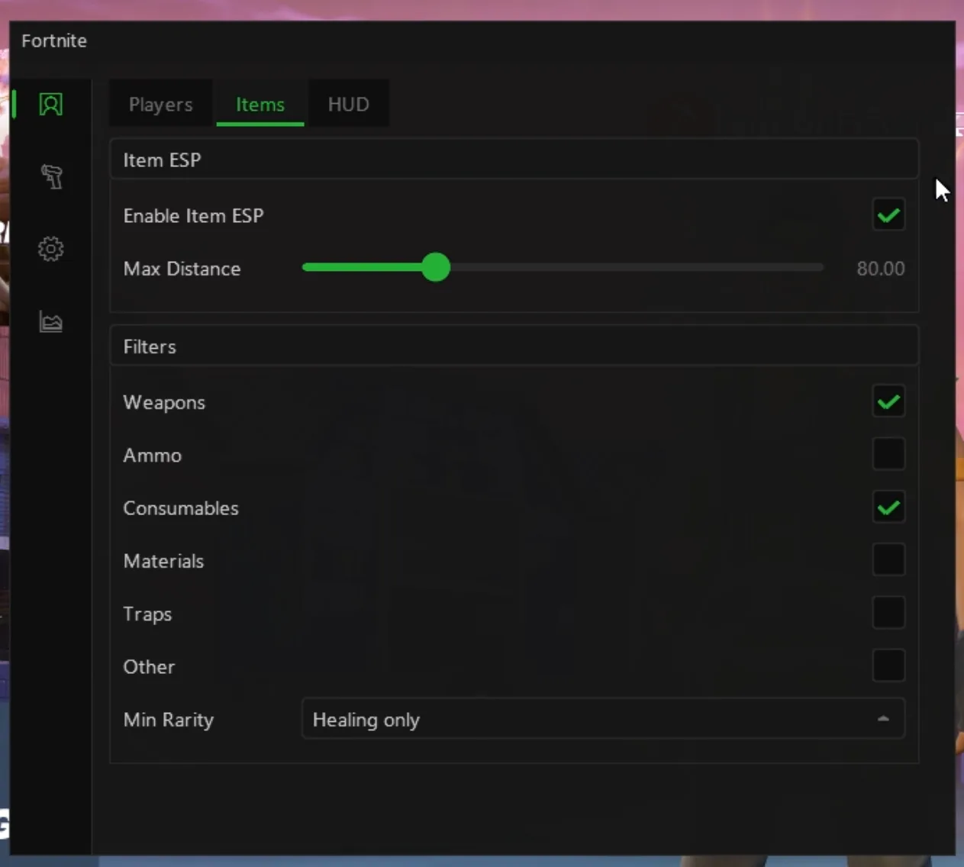Click the Materials label text
Image resolution: width=964 pixels, height=867 pixels.
tap(163, 561)
